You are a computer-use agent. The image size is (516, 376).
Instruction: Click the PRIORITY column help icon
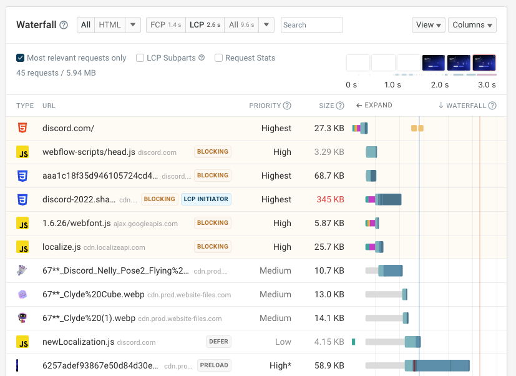[x=288, y=105]
